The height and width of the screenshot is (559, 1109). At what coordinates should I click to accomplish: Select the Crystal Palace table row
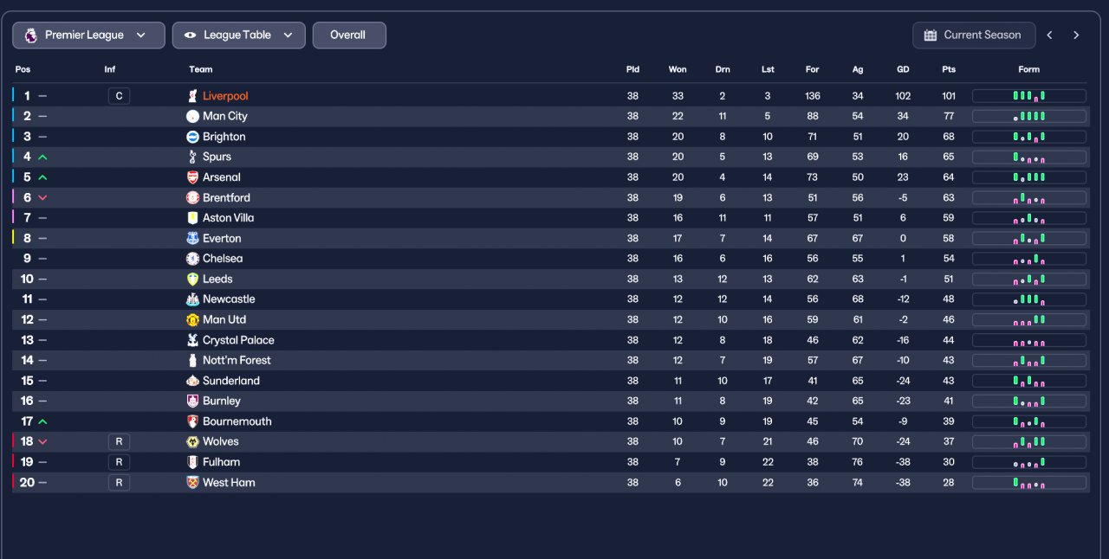point(551,340)
